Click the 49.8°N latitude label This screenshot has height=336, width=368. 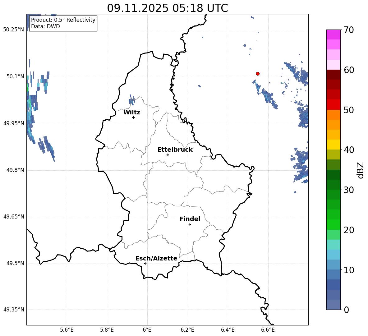[x=15, y=170]
